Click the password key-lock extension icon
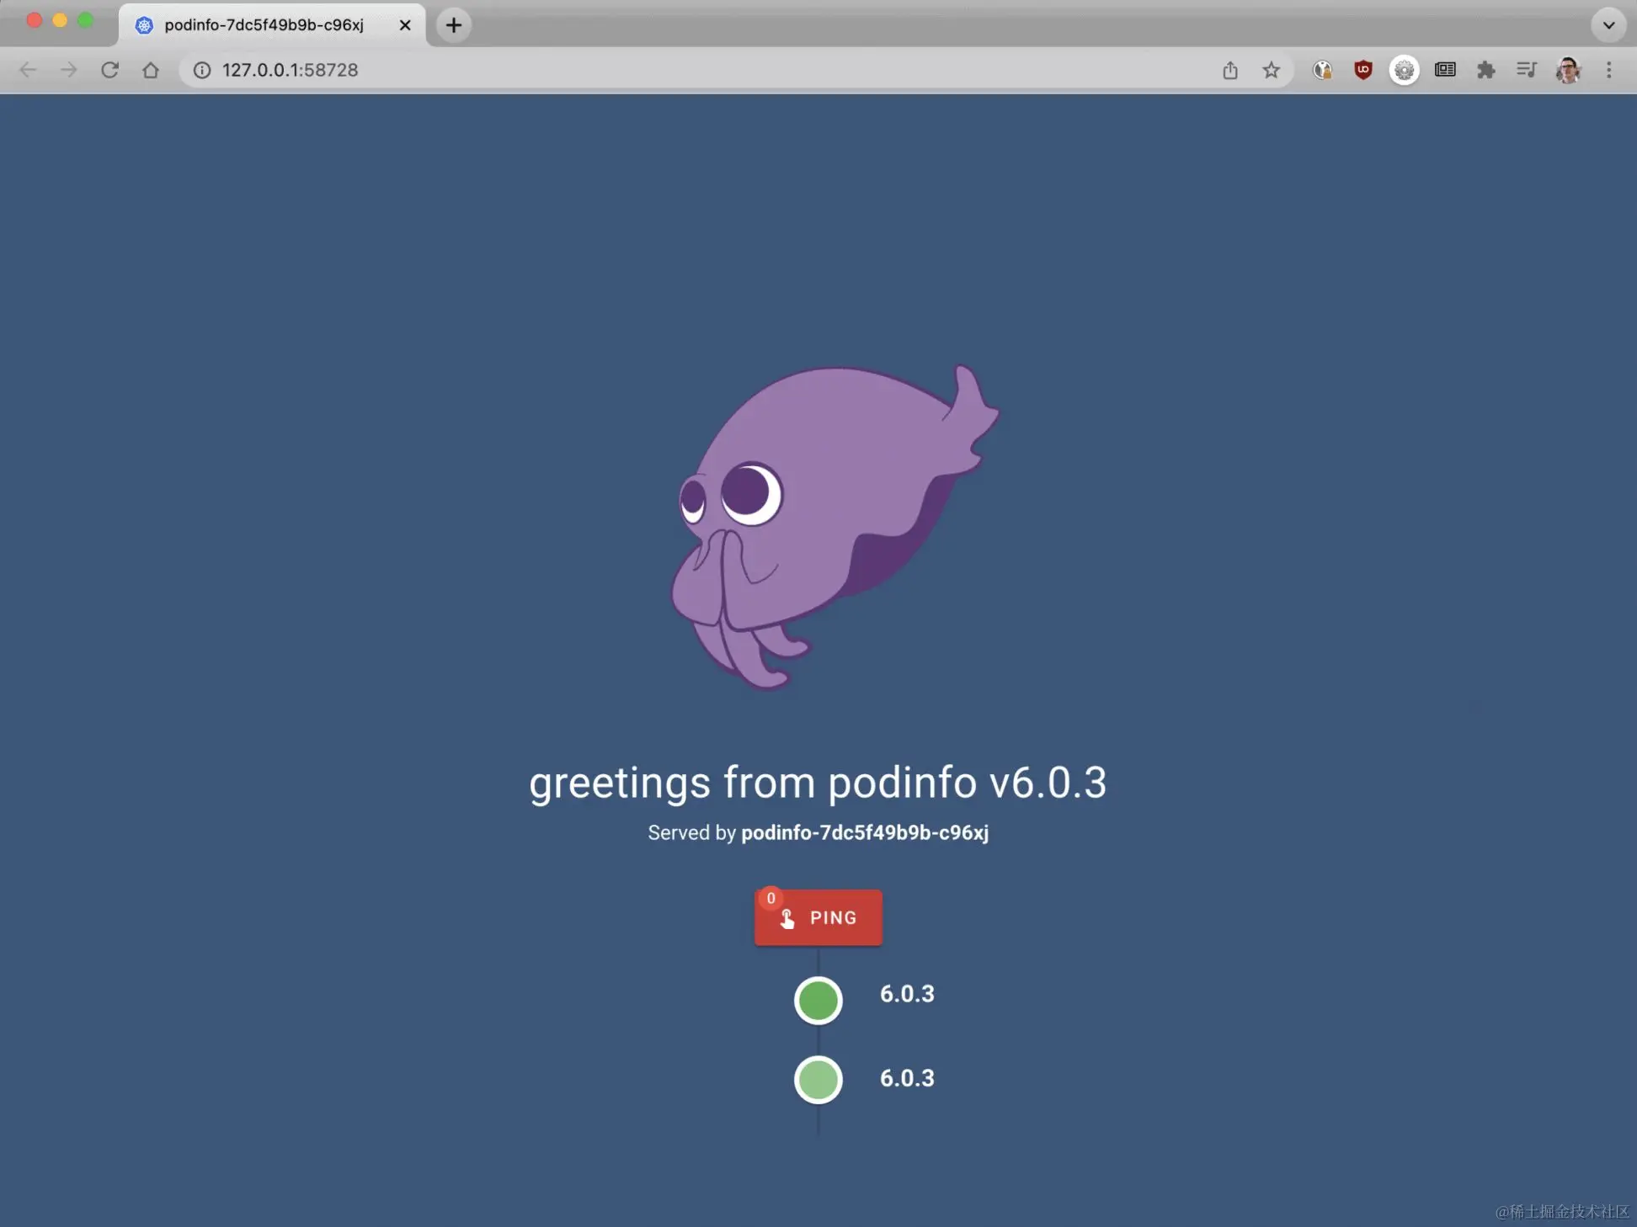Screen dimensions: 1637x1227 tap(1322, 70)
